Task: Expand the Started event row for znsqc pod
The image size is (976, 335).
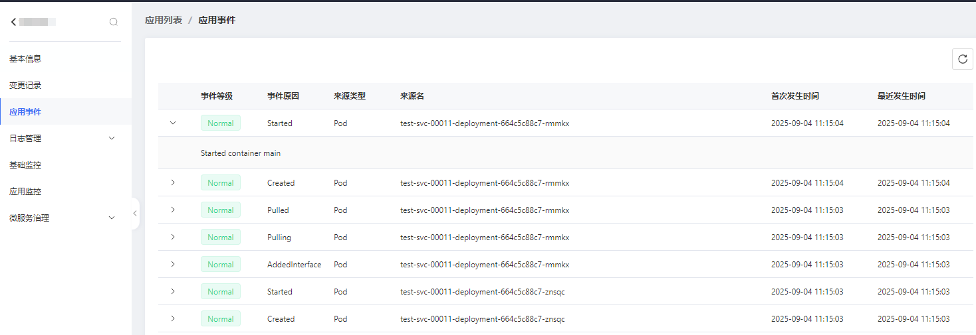Action: [173, 291]
